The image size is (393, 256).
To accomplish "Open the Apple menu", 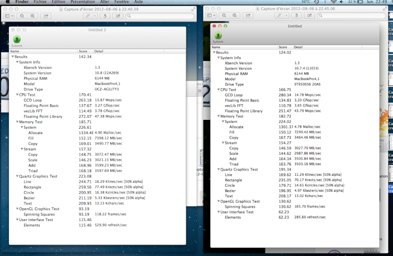I will click(6, 2).
